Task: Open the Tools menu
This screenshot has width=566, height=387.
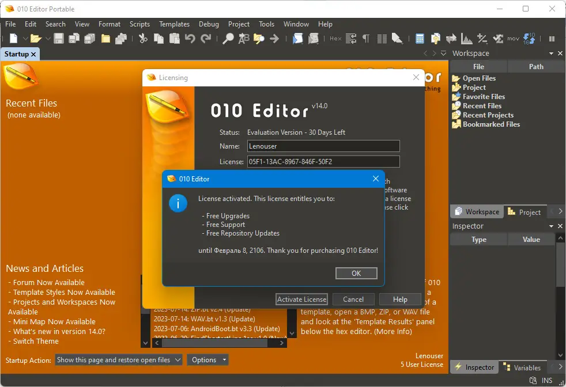Action: pos(266,24)
